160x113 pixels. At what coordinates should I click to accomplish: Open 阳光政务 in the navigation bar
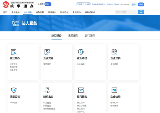64,13
